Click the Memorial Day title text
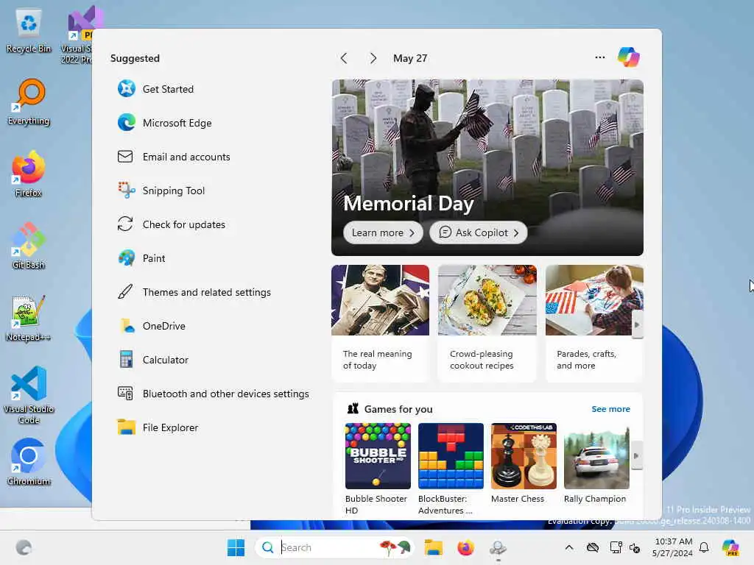The width and height of the screenshot is (754, 565). click(409, 204)
